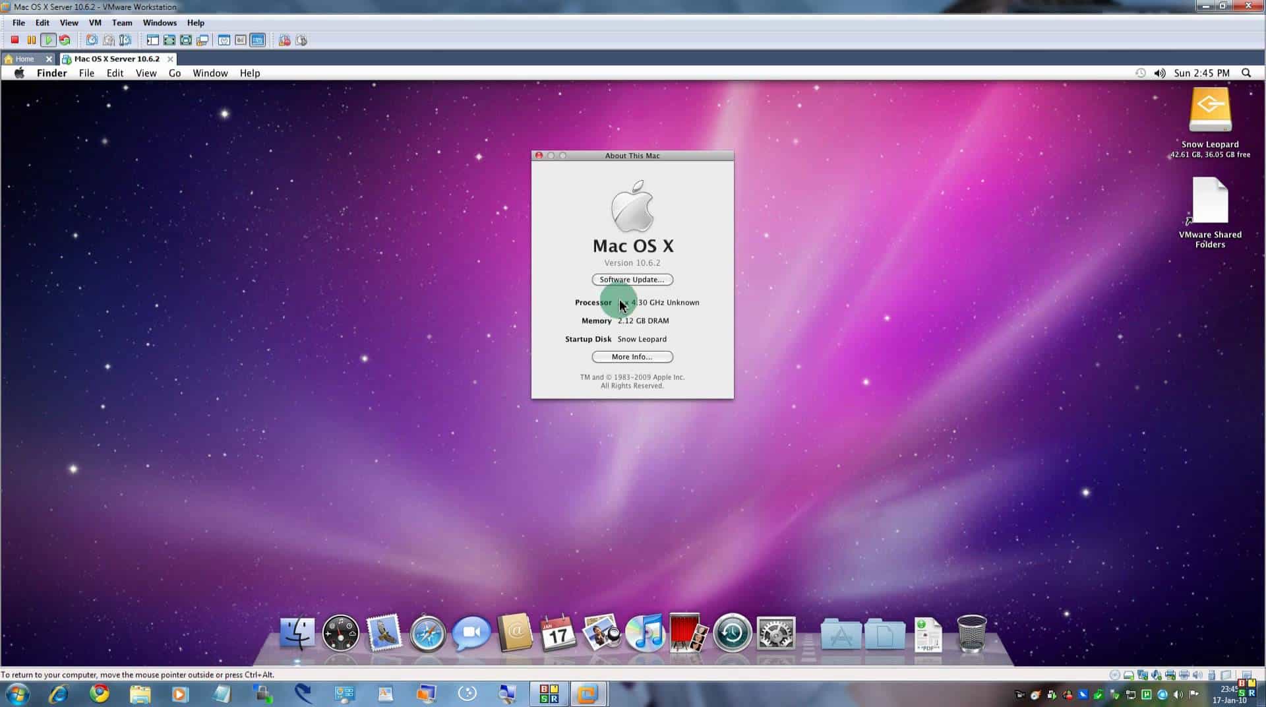Open the clock menu showing Sun 2:45 PM
This screenshot has width=1266, height=707.
point(1201,73)
